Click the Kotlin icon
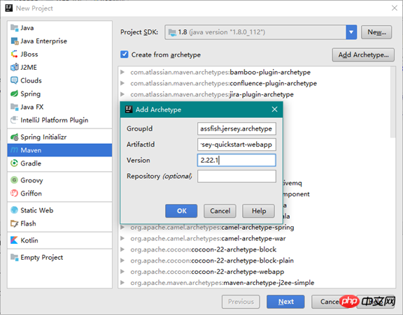403x315 pixels. (14, 240)
